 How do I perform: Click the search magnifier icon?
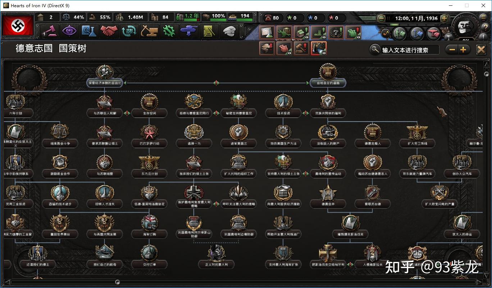point(375,49)
